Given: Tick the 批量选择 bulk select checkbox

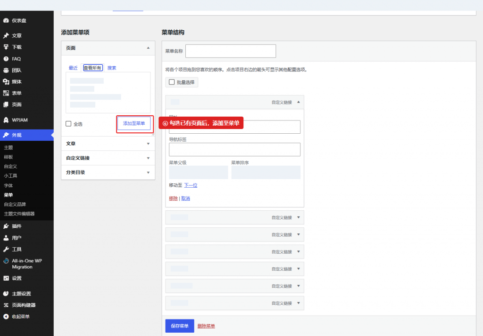Looking at the screenshot, I should (x=172, y=82).
